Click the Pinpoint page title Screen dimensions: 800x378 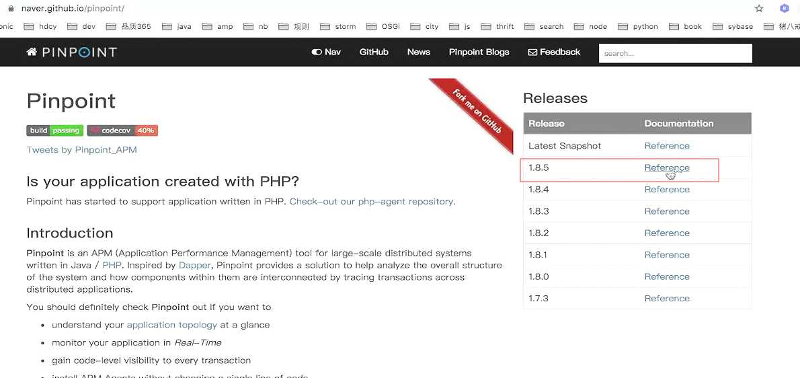(71, 101)
